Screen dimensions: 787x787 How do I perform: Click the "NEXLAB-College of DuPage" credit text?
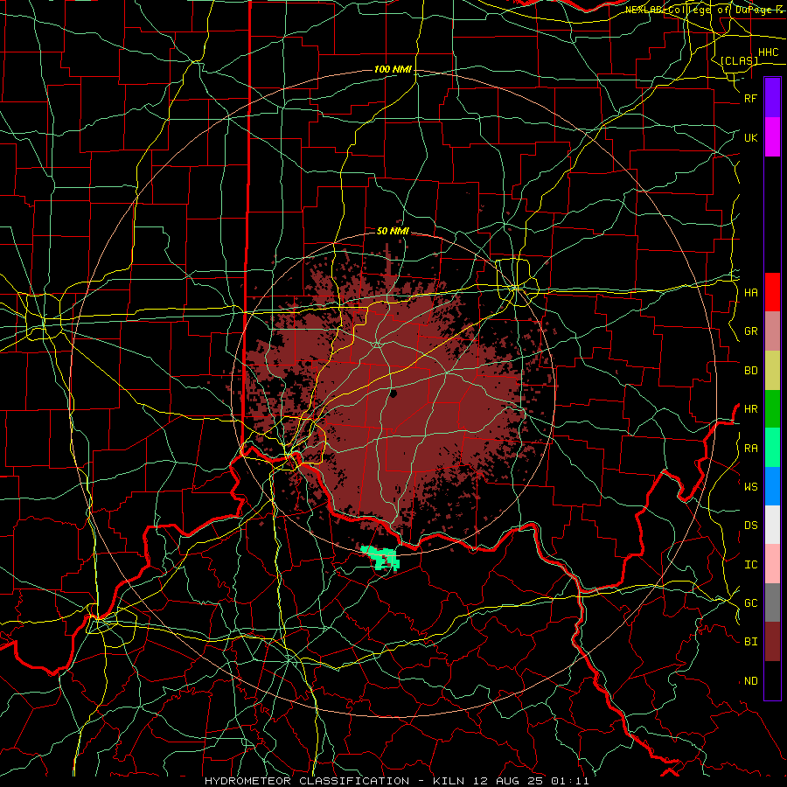tap(698, 10)
